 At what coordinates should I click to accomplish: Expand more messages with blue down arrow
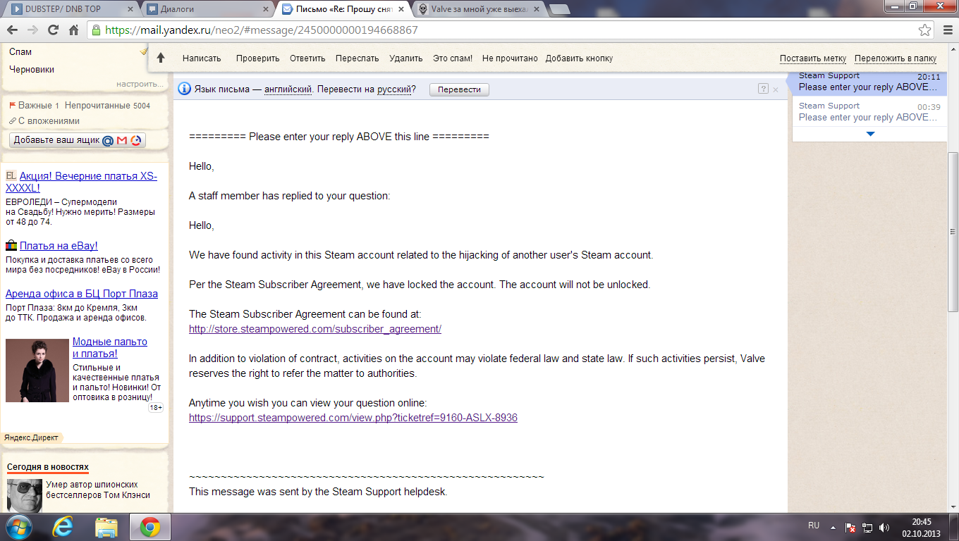[870, 133]
